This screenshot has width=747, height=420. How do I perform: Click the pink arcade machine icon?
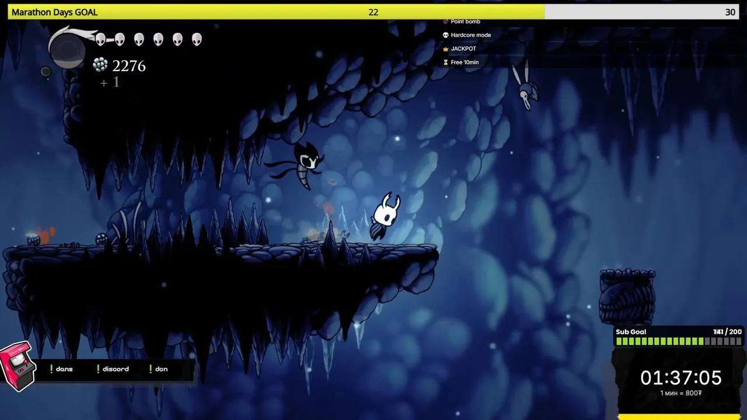click(x=18, y=366)
